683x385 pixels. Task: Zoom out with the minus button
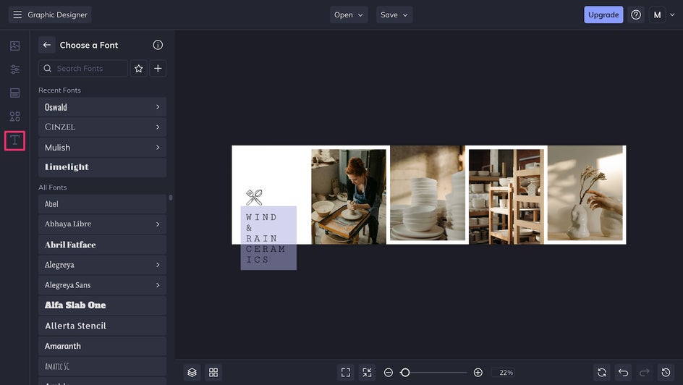tap(388, 373)
